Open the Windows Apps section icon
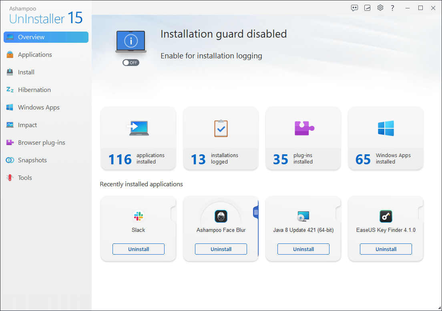The width and height of the screenshot is (442, 311). pos(11,107)
